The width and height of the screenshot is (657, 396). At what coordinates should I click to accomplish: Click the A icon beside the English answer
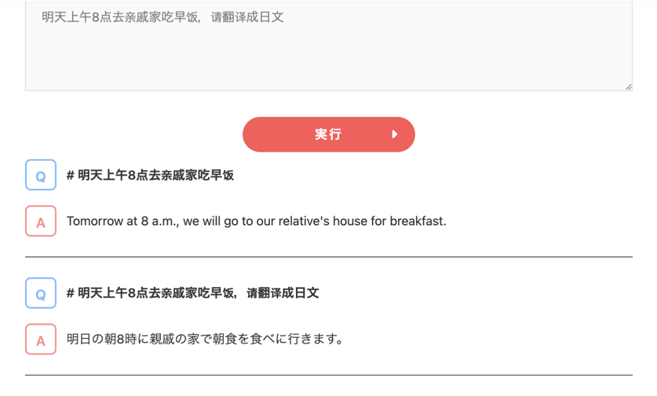click(41, 221)
